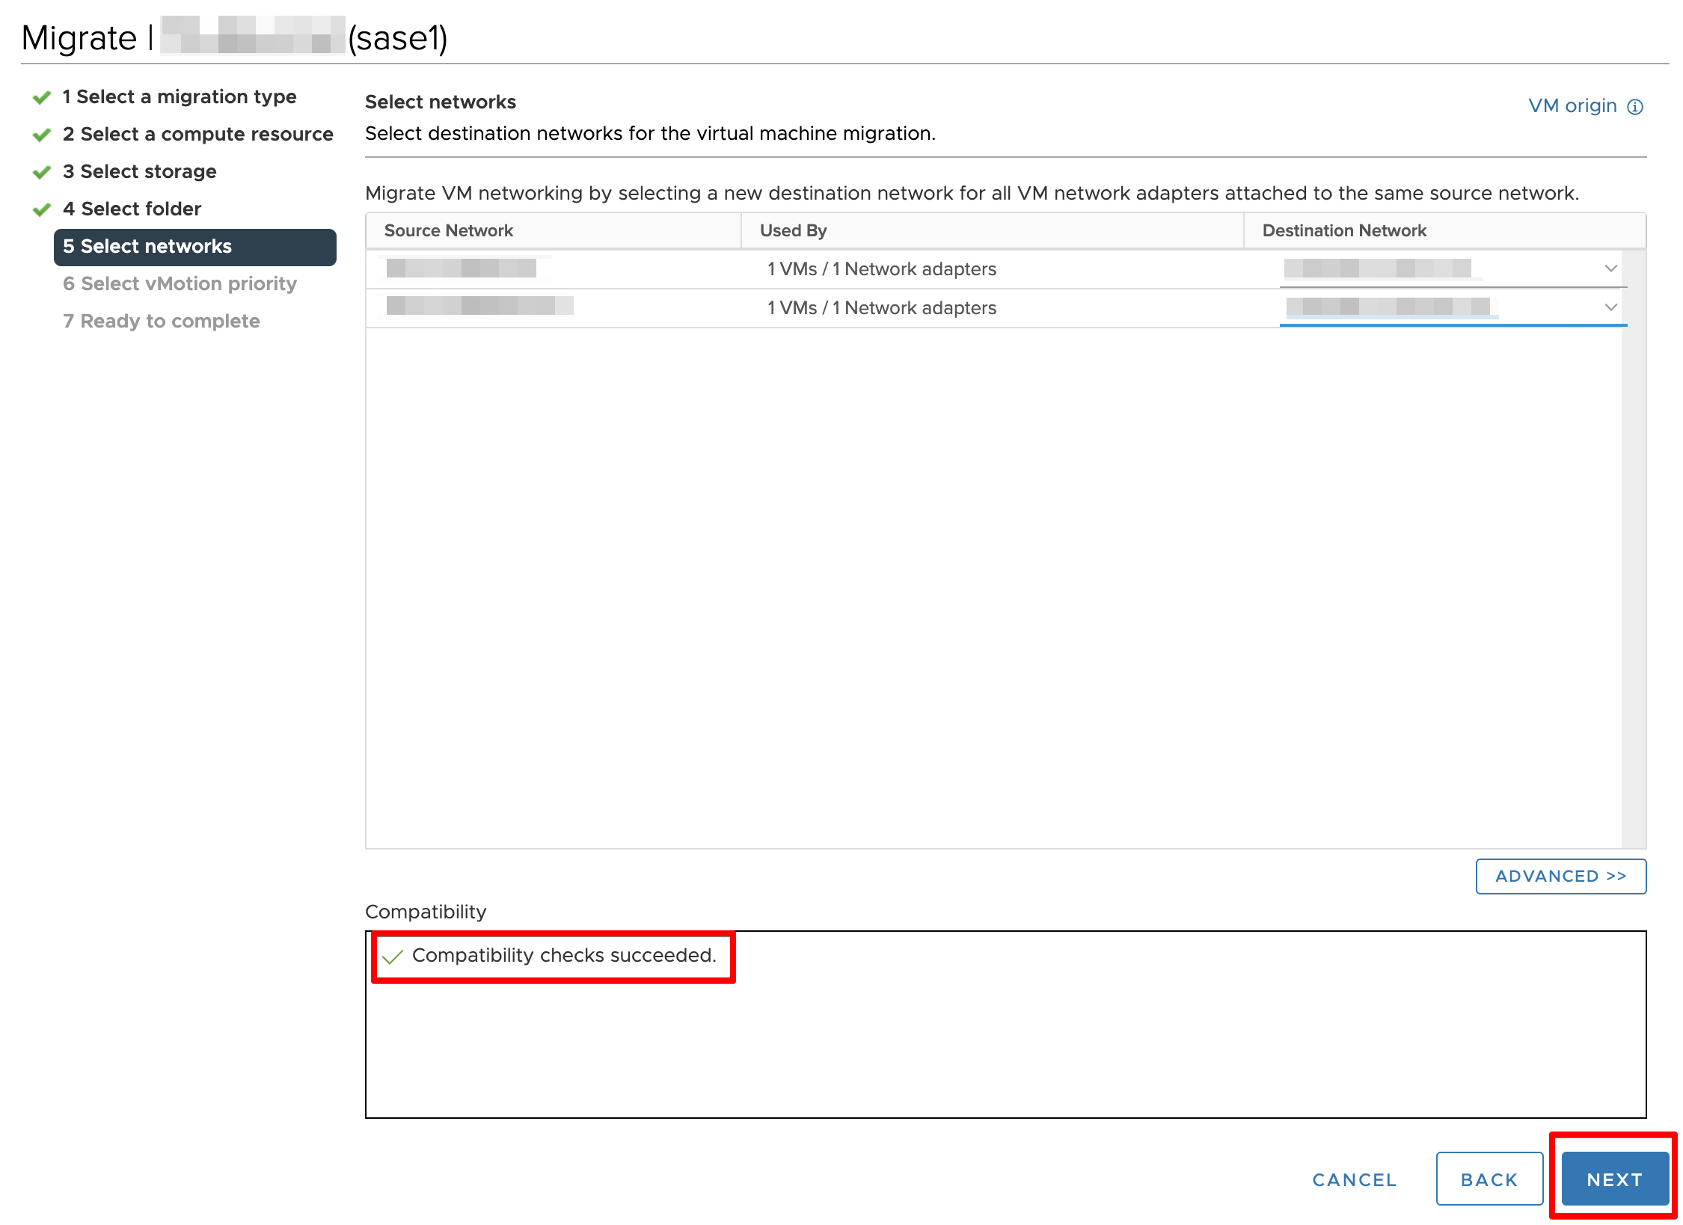Click green checkmark beside Select a migration type

42,98
